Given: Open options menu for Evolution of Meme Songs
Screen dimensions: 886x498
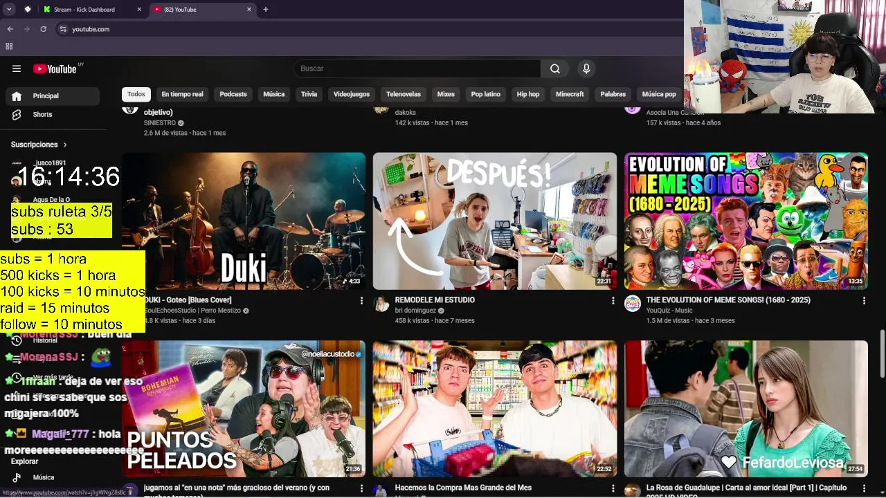Looking at the screenshot, I should click(x=864, y=301).
